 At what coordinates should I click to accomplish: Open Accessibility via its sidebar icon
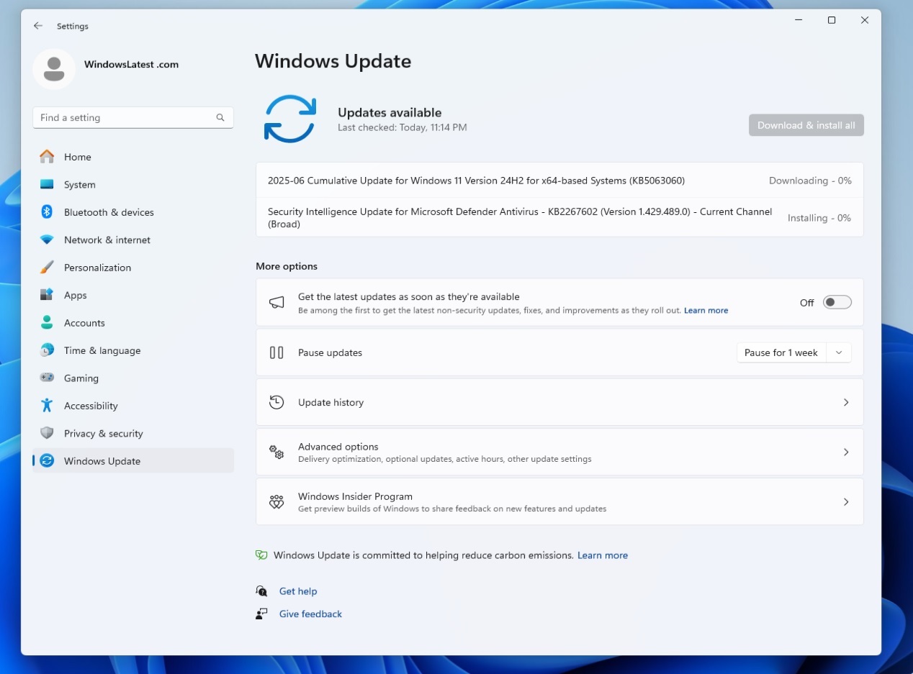point(47,405)
